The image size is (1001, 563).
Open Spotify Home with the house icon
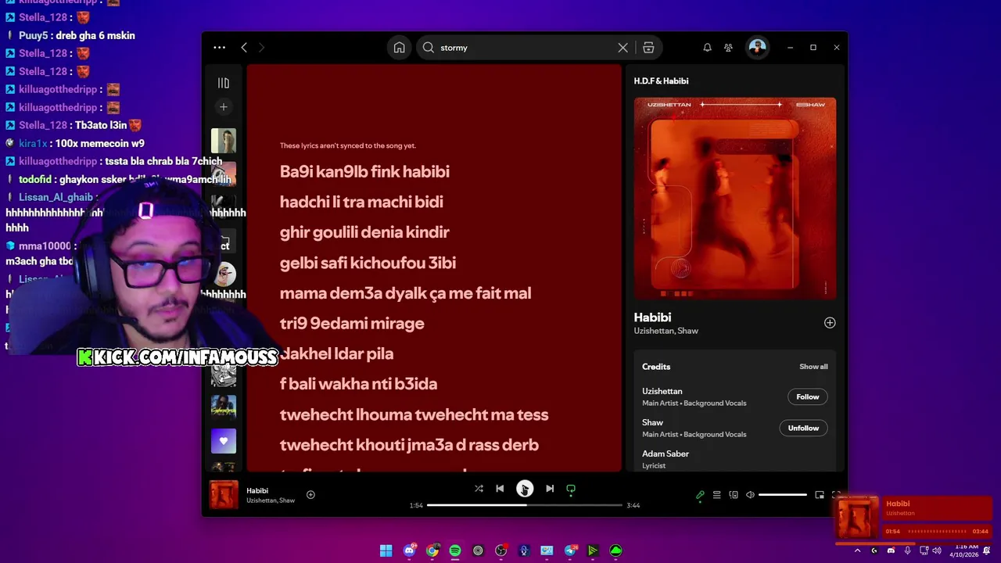click(399, 48)
